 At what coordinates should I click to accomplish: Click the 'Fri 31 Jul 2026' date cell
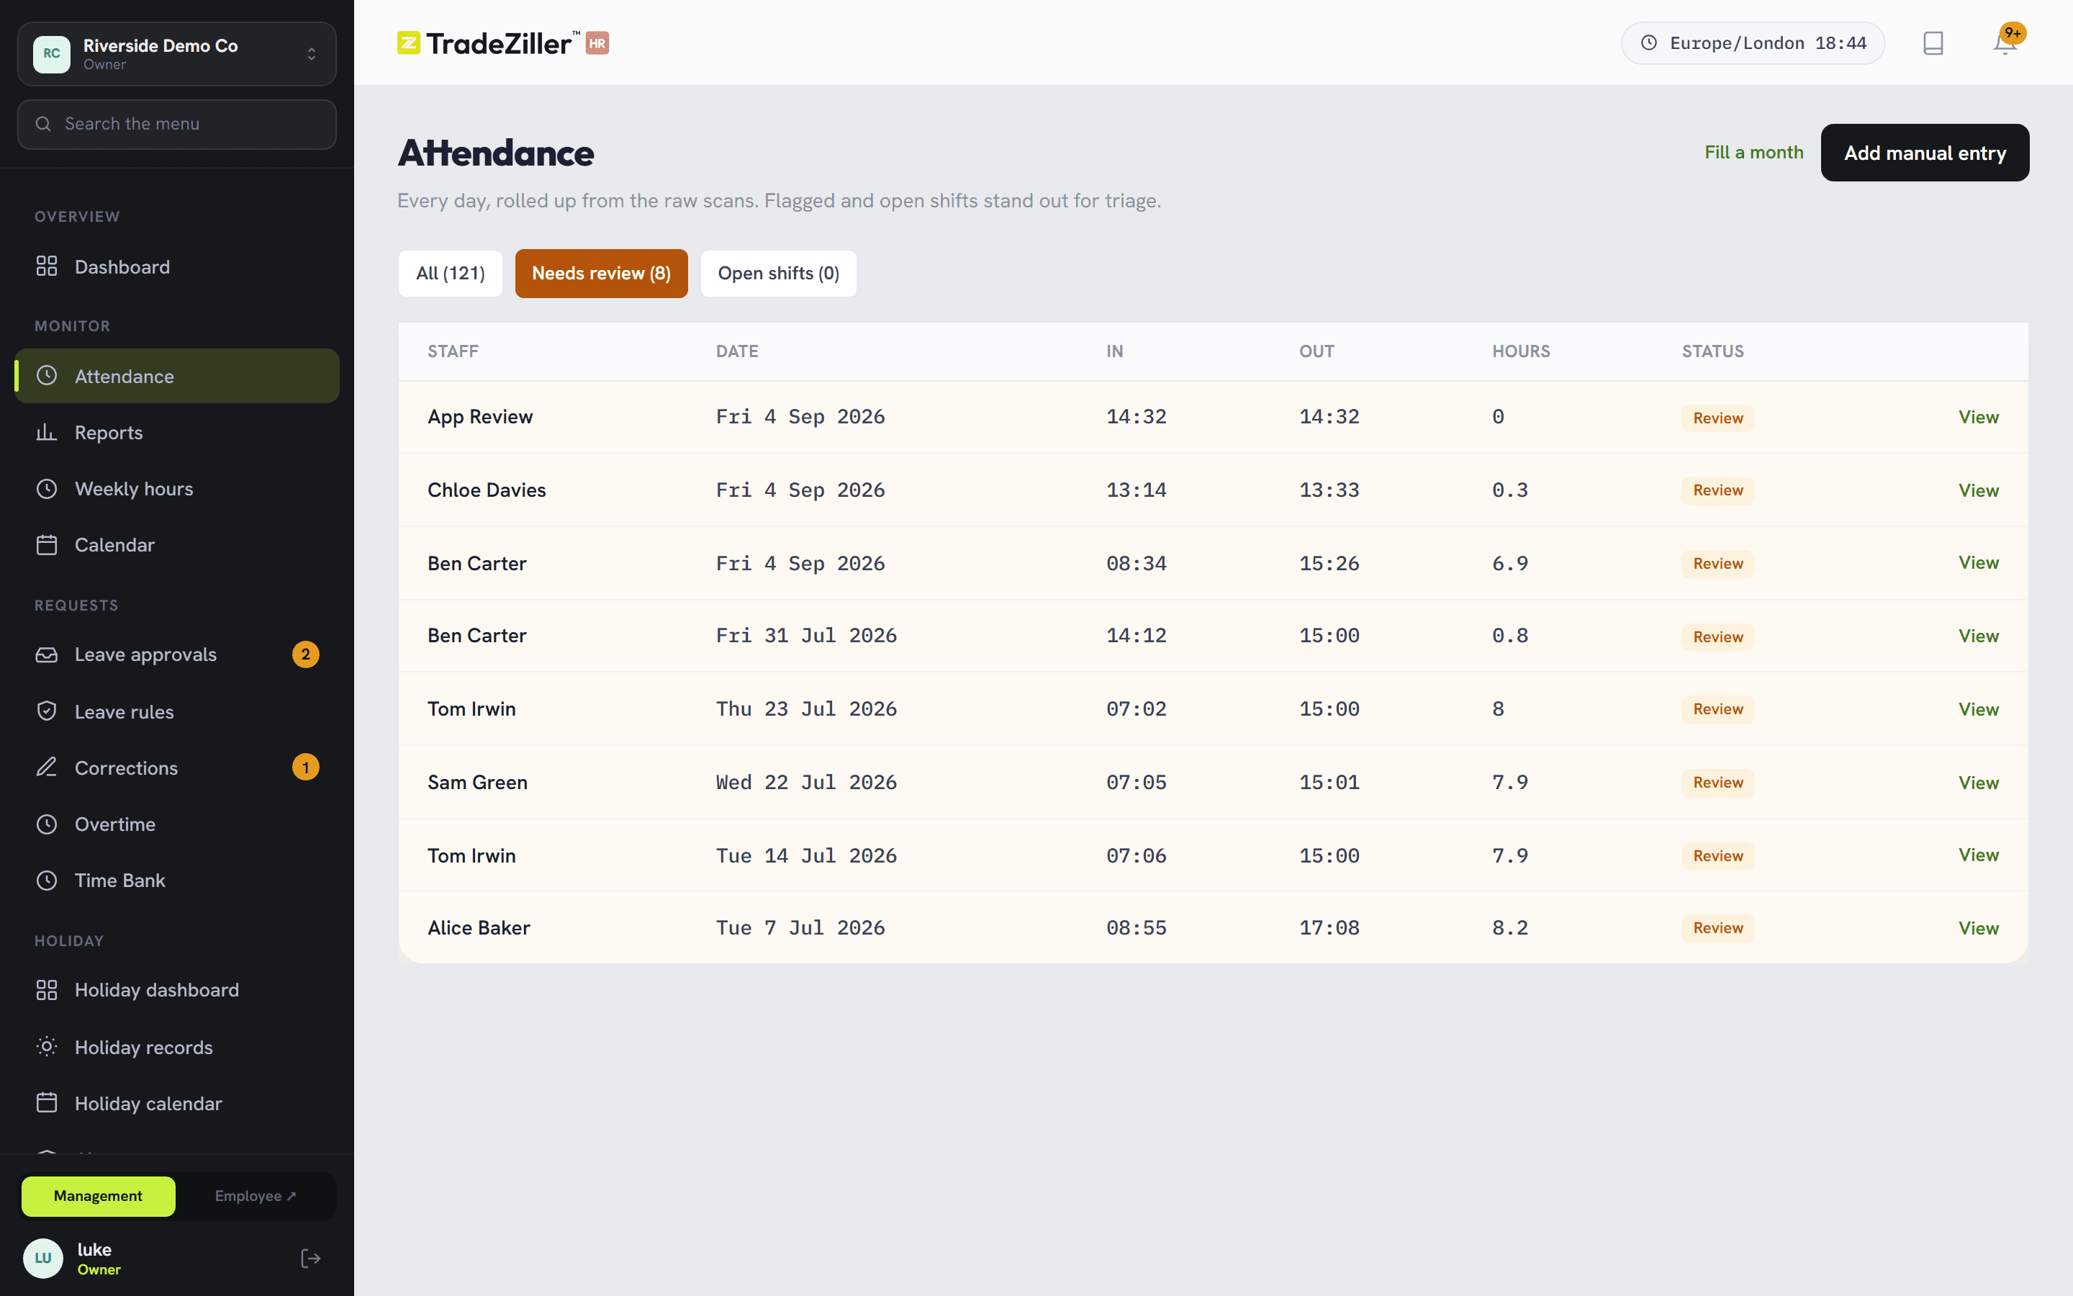click(x=806, y=636)
